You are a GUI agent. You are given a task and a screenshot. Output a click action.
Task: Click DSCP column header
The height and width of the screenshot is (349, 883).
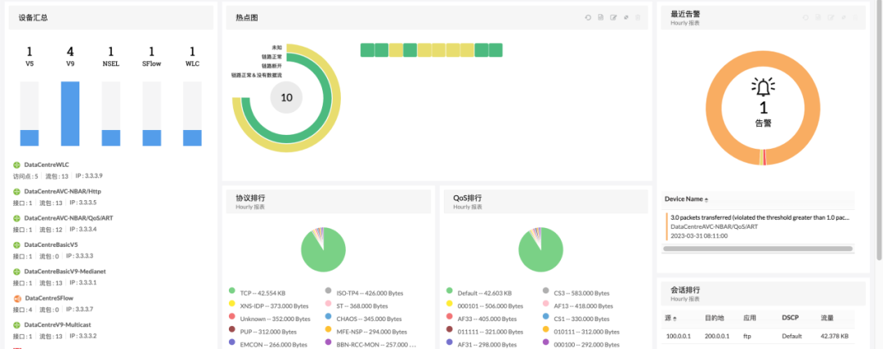pos(790,319)
